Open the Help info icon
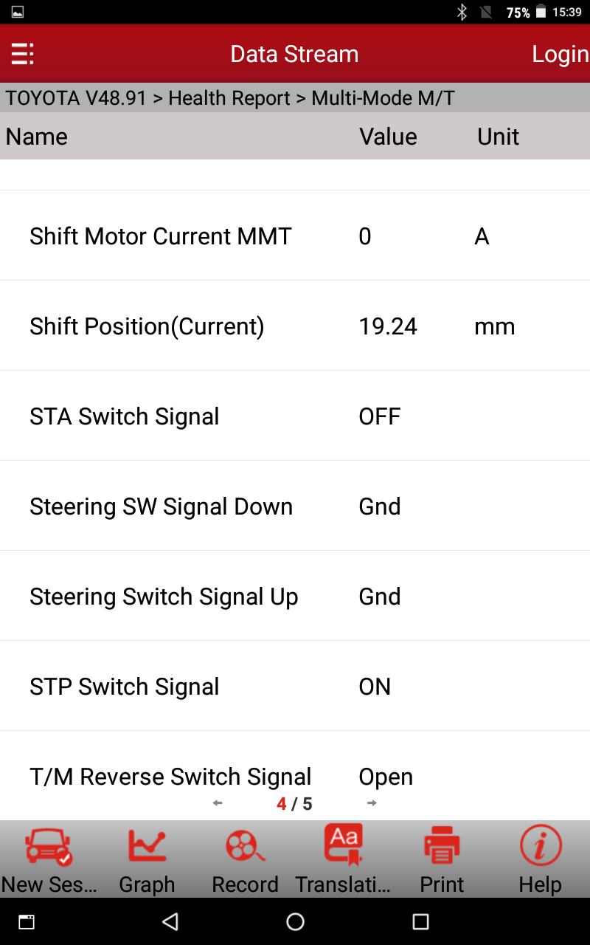590x945 pixels. [x=541, y=846]
